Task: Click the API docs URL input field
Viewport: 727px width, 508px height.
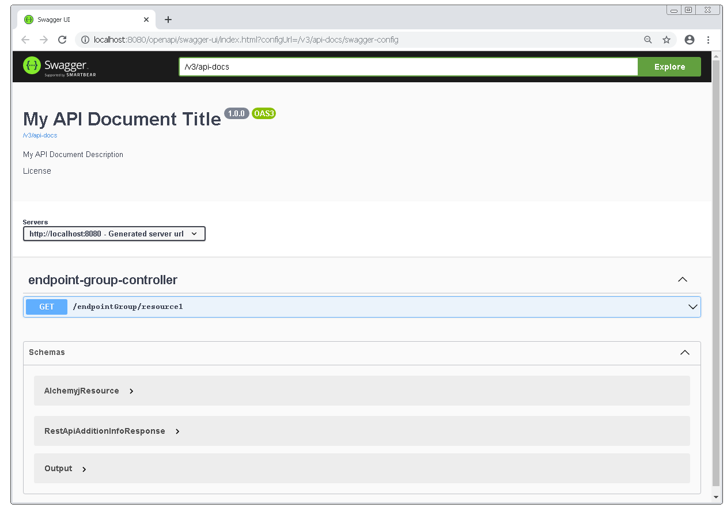Action: coord(408,67)
